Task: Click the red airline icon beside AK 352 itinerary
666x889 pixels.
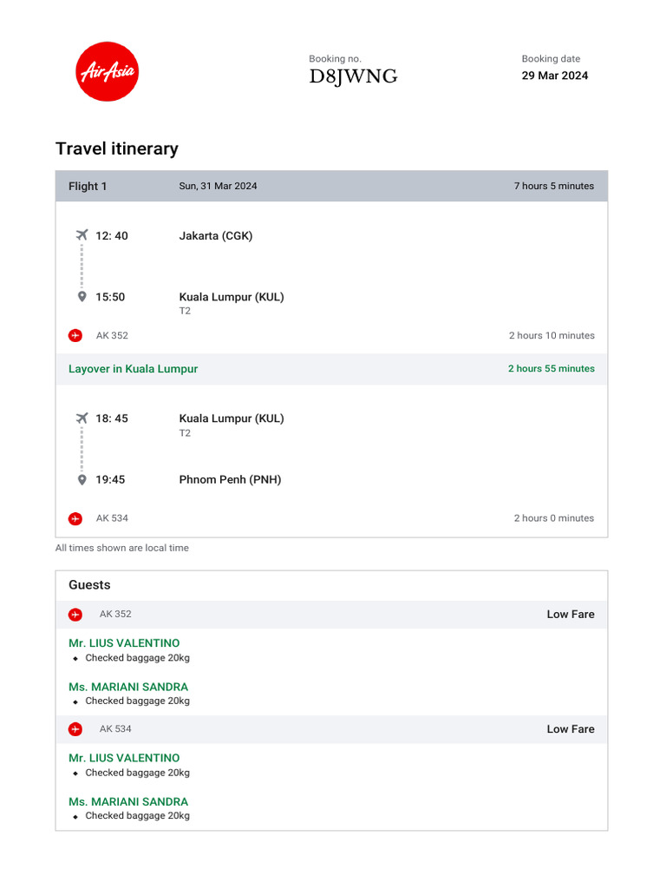Action: click(x=75, y=335)
